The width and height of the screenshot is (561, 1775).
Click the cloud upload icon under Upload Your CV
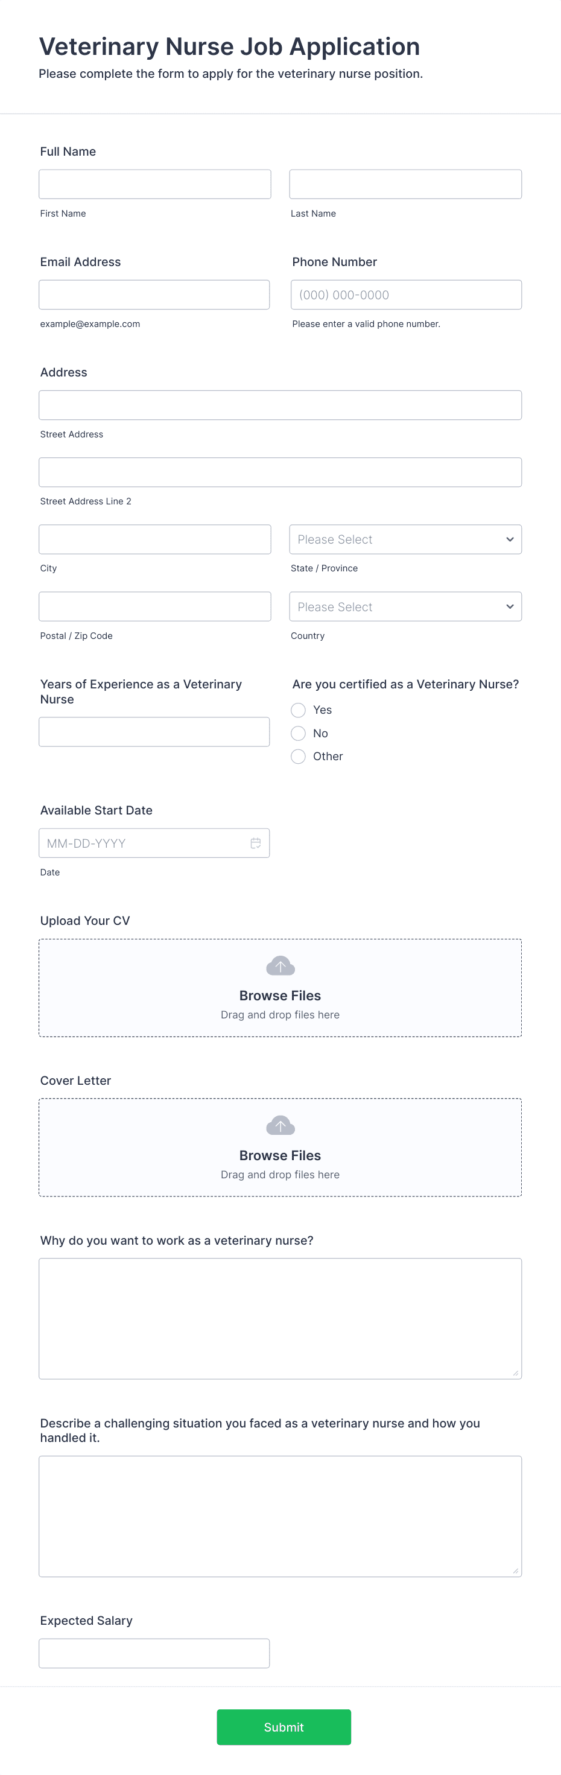280,965
